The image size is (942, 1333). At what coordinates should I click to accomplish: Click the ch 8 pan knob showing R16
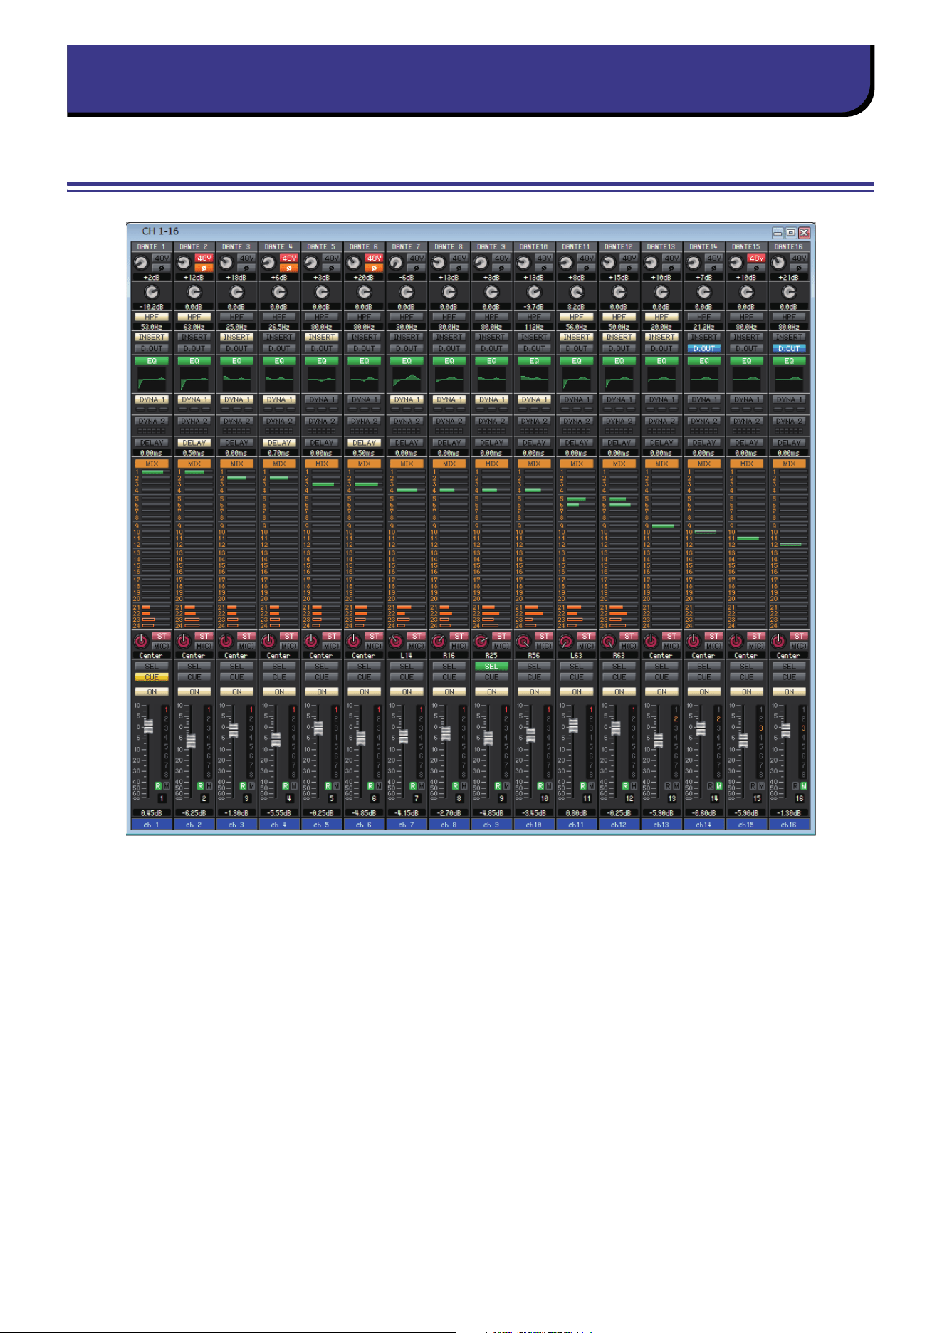439,641
